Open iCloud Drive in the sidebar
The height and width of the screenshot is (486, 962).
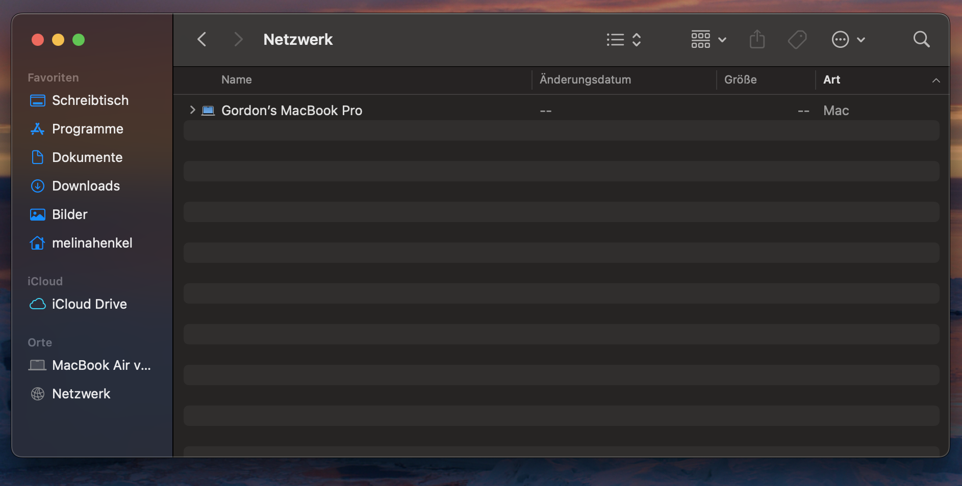pos(90,304)
